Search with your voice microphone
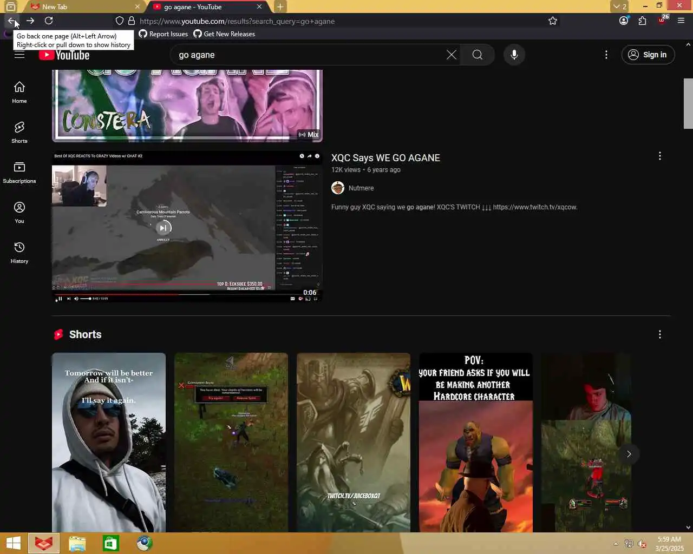The width and height of the screenshot is (693, 554). [x=514, y=55]
